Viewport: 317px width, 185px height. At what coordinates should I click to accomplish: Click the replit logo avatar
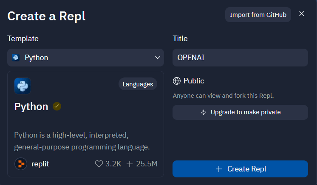(21, 164)
